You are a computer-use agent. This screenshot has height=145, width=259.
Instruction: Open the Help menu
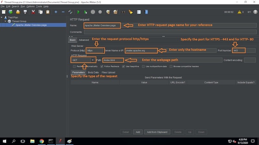point(46,6)
